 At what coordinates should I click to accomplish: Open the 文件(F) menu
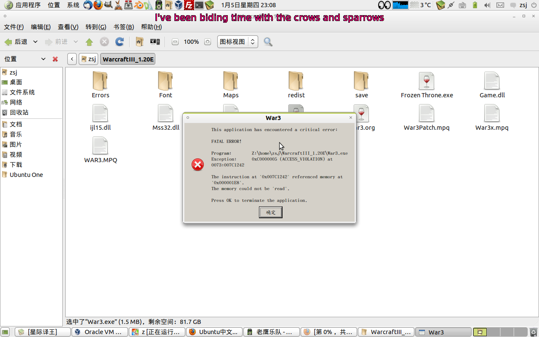(x=14, y=27)
